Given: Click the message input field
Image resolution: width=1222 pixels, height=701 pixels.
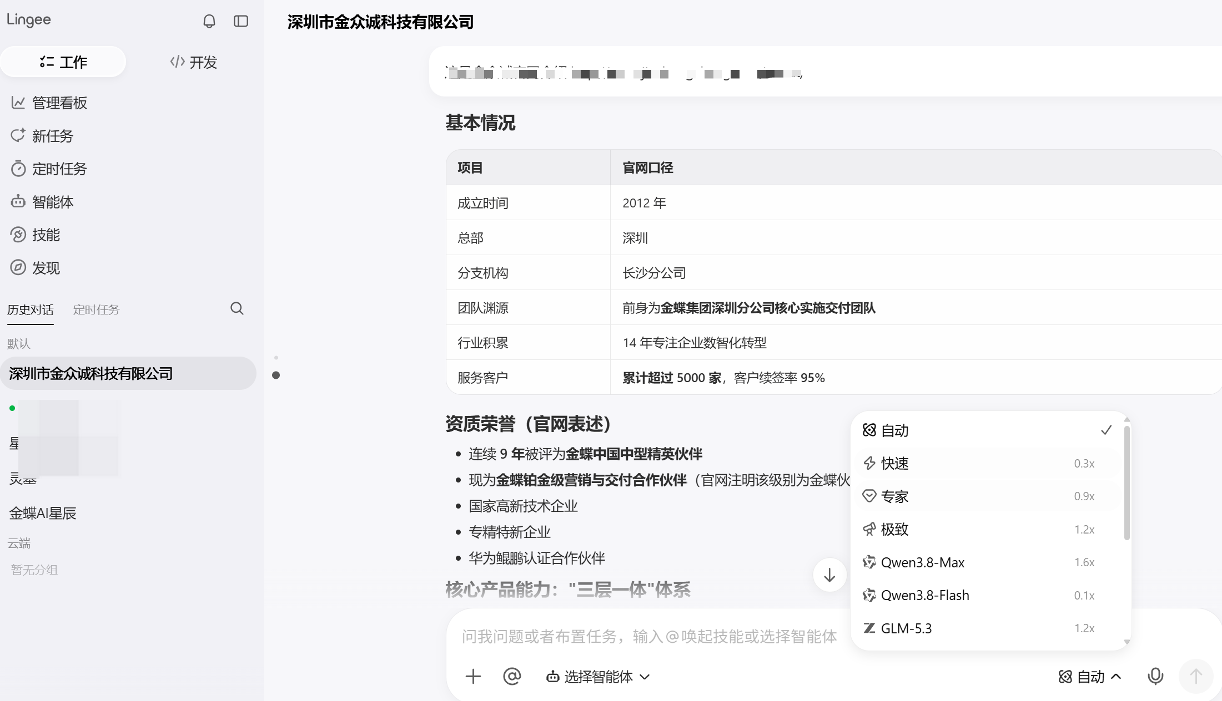Looking at the screenshot, I should pyautogui.click(x=650, y=636).
